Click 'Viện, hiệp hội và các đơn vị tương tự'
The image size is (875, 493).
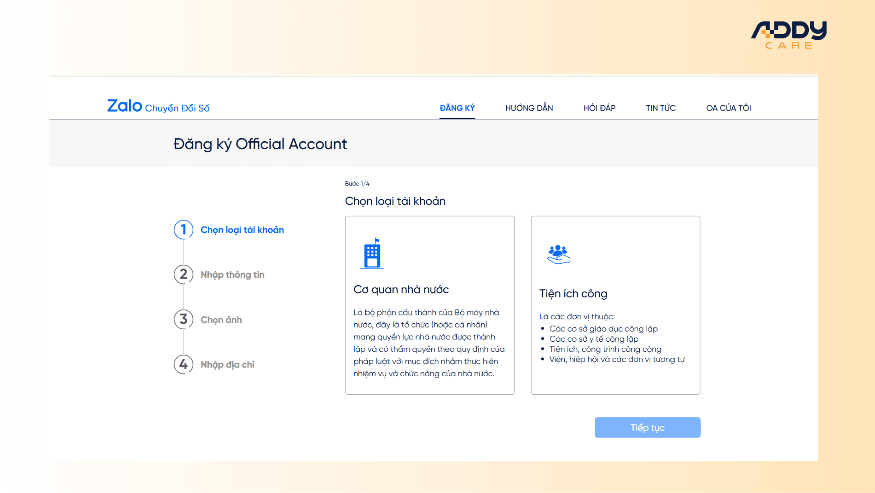pyautogui.click(x=617, y=360)
